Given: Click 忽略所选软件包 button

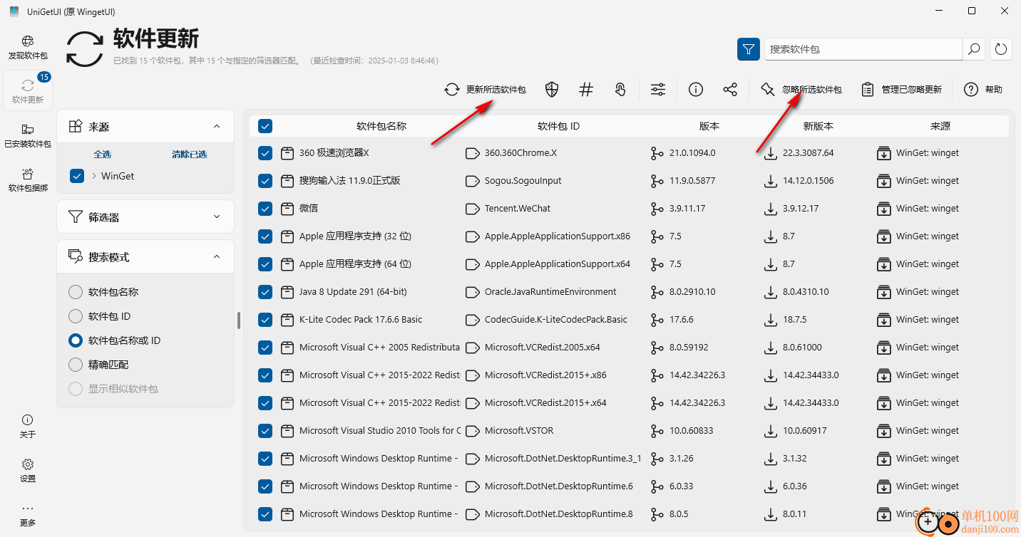Looking at the screenshot, I should pos(801,89).
